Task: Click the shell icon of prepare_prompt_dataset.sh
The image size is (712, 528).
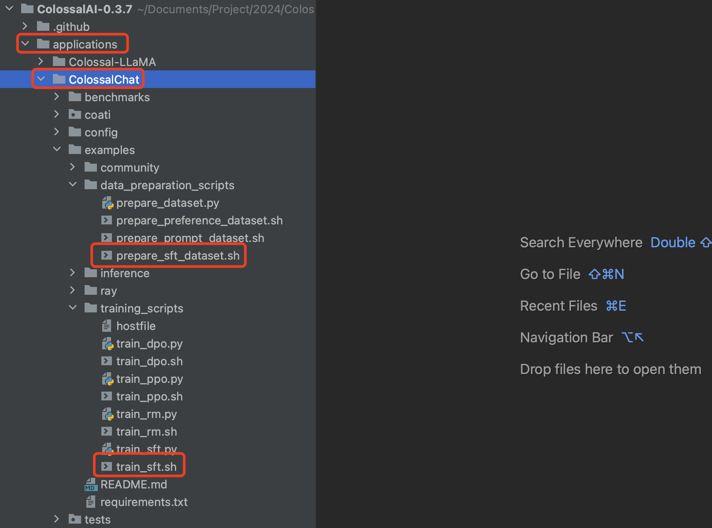Action: 107,237
